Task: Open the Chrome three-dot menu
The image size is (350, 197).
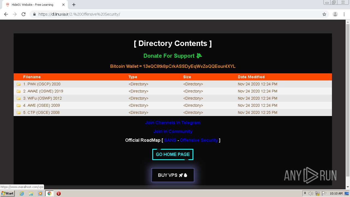Action: coord(344,14)
